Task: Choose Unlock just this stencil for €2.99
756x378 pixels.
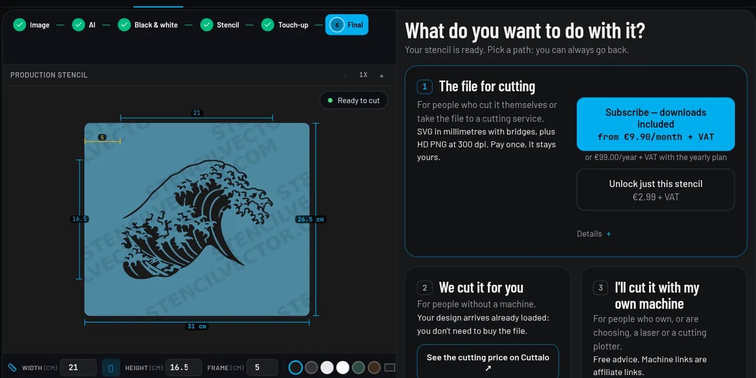Action: [656, 190]
